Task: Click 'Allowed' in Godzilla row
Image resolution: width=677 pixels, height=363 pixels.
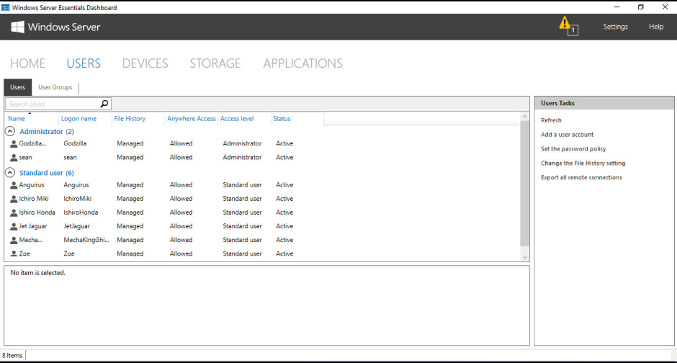Action: 181,144
